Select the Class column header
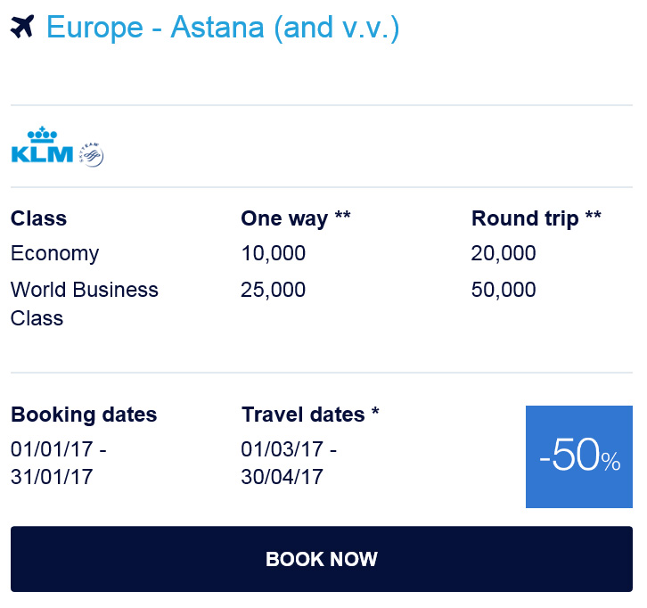 (38, 218)
